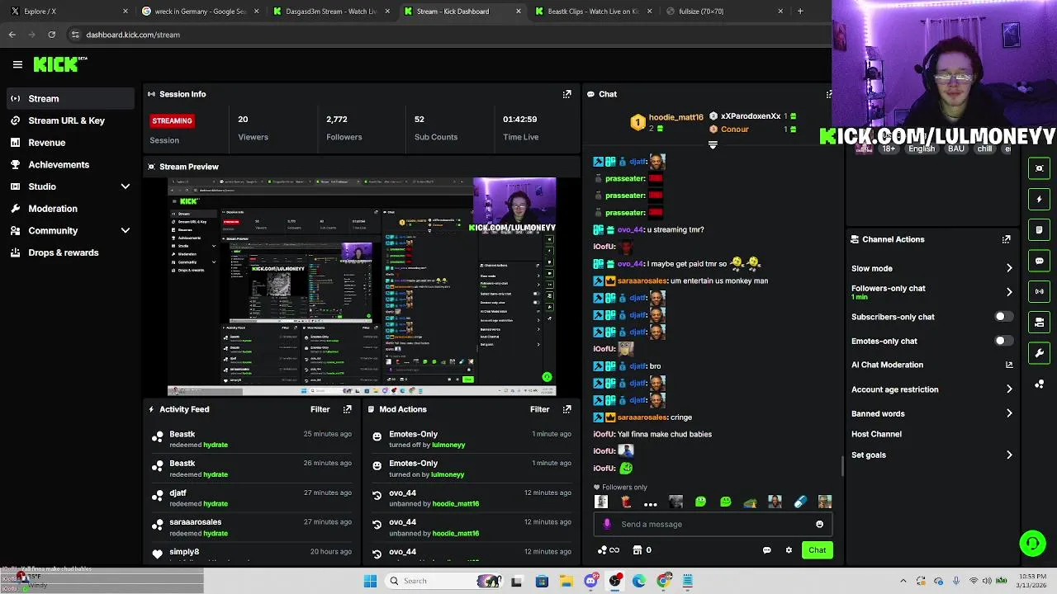The image size is (1057, 594).
Task: Open OBS Studio from the taskbar
Action: (x=615, y=581)
